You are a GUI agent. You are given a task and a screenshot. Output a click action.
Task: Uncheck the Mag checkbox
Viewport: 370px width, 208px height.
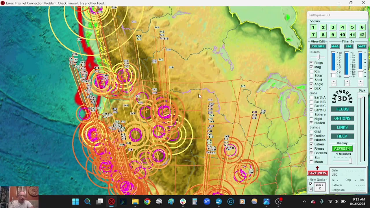tap(311, 67)
